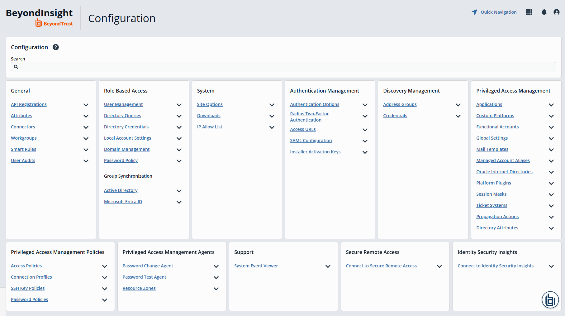Open the Password Test Agent link
Viewport: 565px width, 316px height.
coord(144,277)
